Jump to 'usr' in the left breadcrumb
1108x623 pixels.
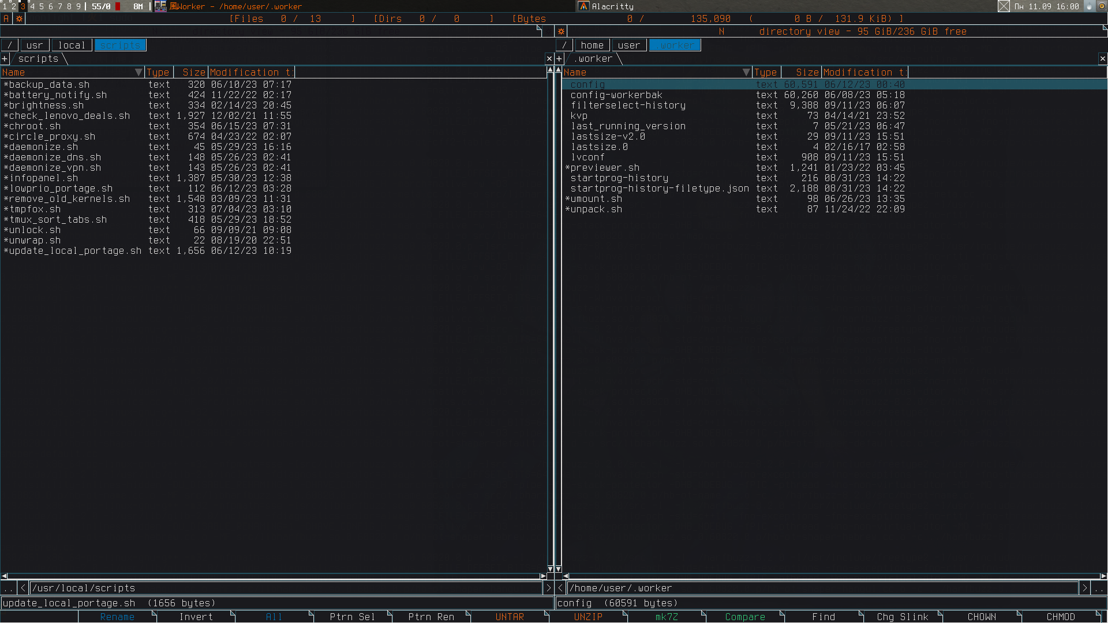[x=35, y=45]
